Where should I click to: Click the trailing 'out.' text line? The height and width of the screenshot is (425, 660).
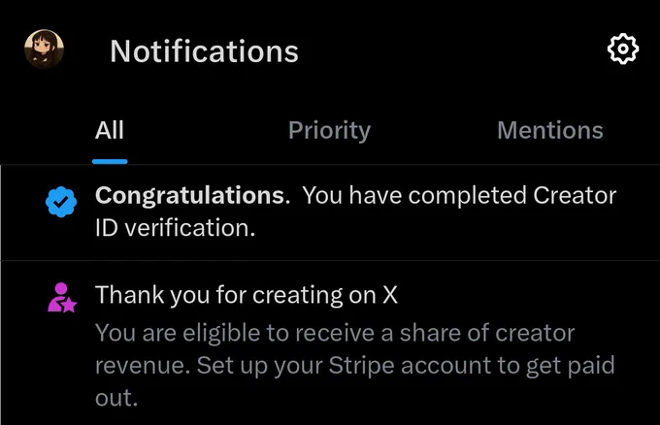click(x=116, y=398)
